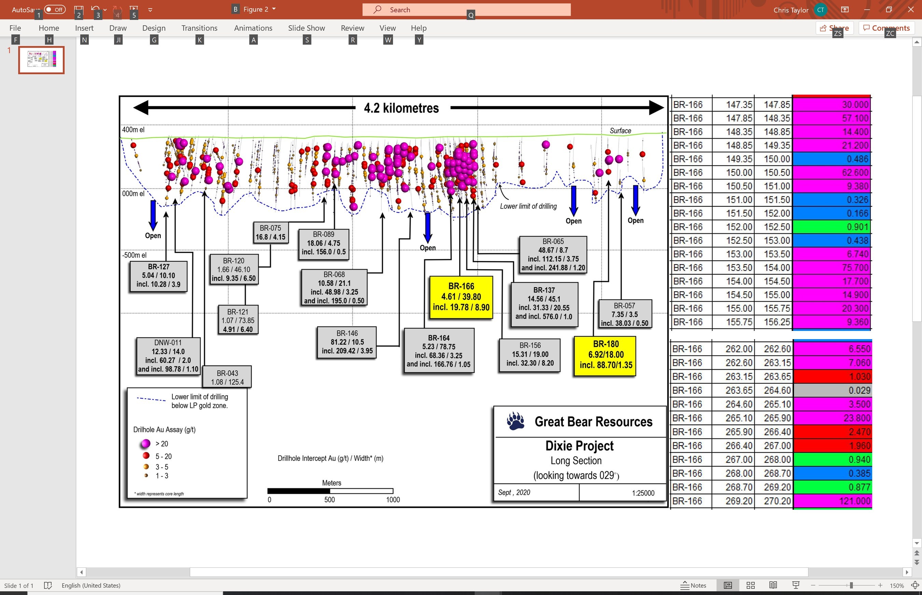Jump to previous slide double-arrow icon

917,553
